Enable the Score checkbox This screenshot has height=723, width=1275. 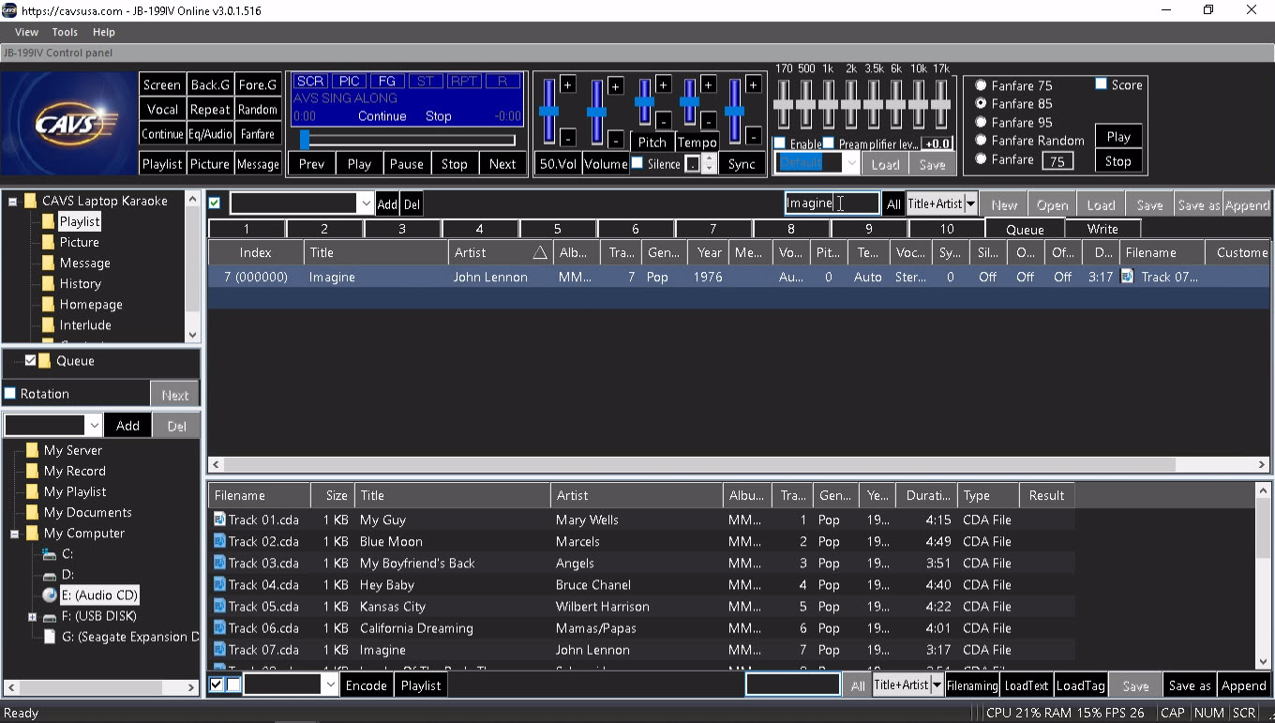[1102, 84]
